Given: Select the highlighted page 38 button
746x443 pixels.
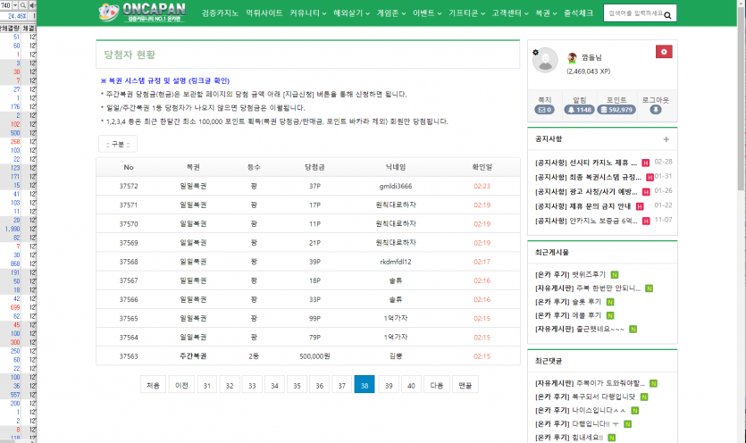Looking at the screenshot, I should (x=365, y=384).
